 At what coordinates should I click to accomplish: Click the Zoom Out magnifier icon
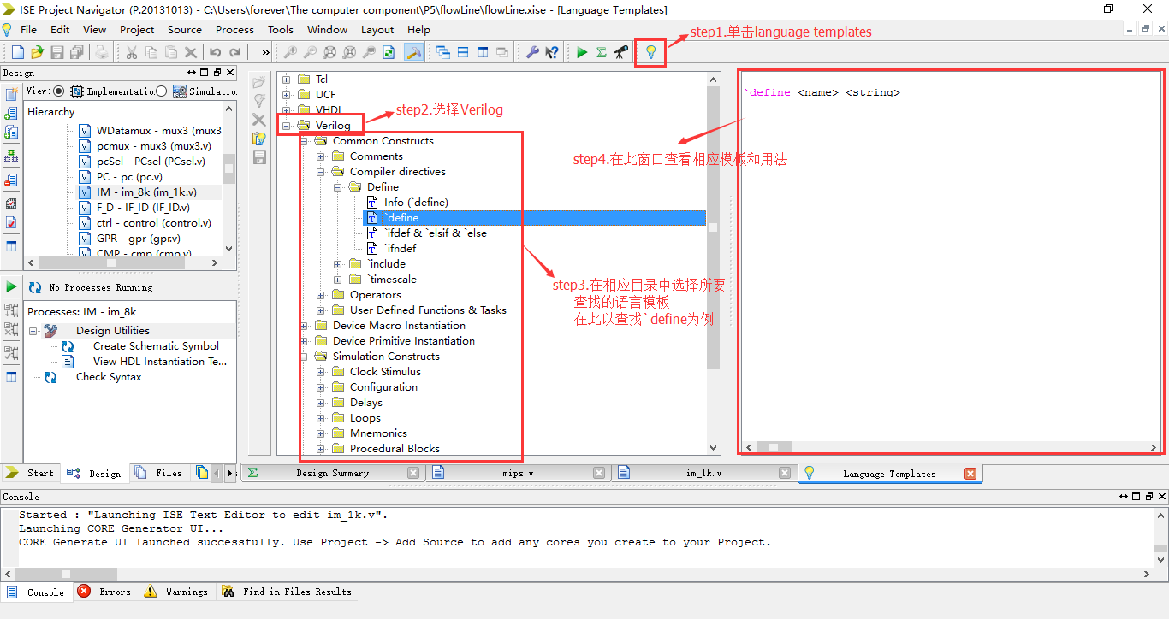(311, 52)
